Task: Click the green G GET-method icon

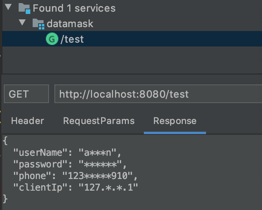Action: click(x=52, y=39)
